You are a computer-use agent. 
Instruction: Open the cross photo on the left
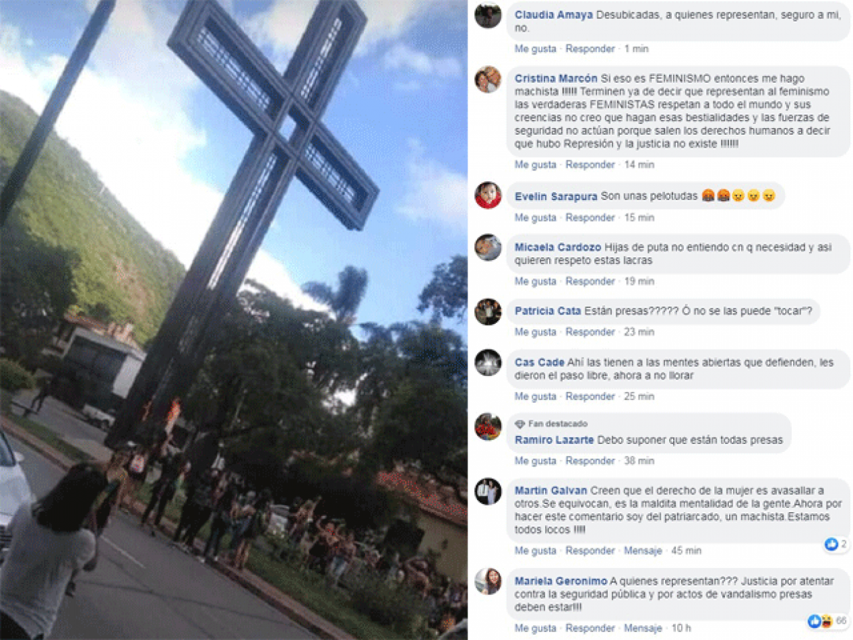234,320
